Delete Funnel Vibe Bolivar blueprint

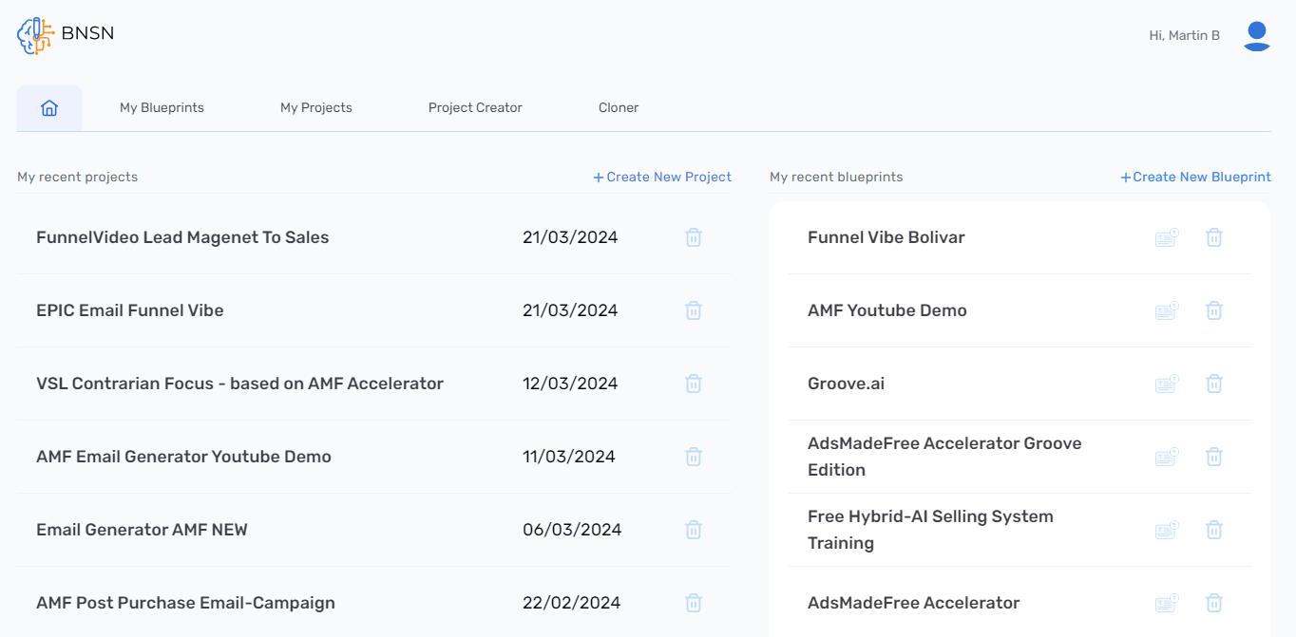[1214, 237]
